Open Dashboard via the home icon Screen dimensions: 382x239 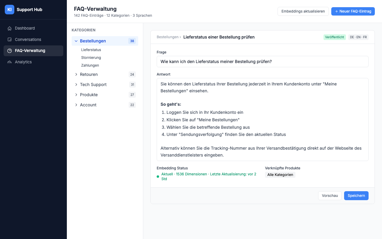tap(9, 28)
